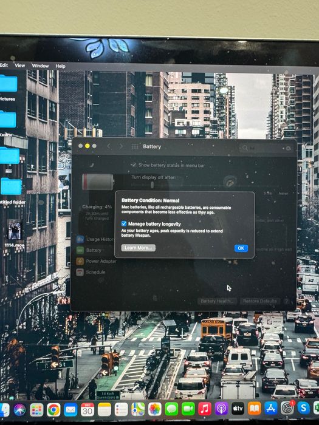The height and width of the screenshot is (425, 319).
Task: Open Battery Health options button
Action: pyautogui.click(x=217, y=301)
